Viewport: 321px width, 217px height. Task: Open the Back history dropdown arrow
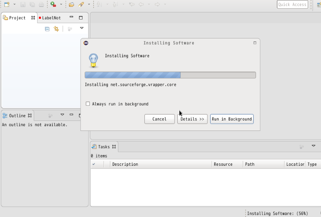click(x=149, y=4)
